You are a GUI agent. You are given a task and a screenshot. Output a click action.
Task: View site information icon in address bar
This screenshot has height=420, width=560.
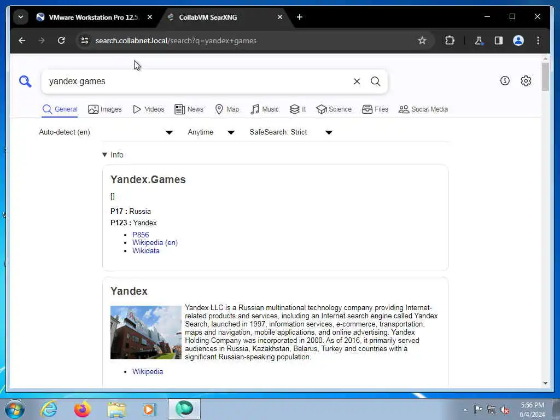tap(85, 40)
